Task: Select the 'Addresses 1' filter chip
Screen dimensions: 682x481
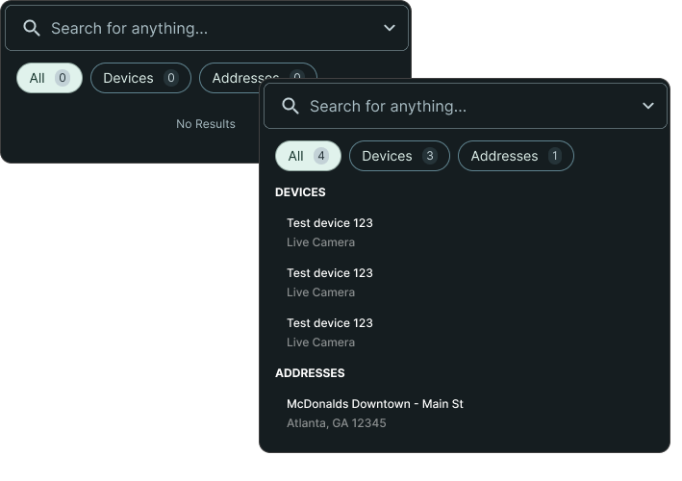Action: tap(516, 156)
